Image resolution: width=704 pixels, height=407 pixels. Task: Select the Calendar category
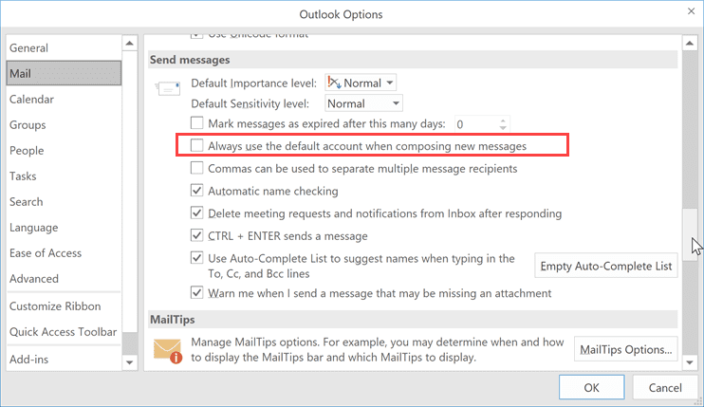(31, 100)
